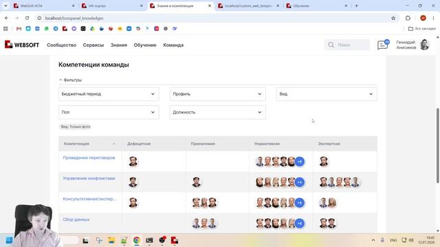440x247 pixels.
Task: Open the Сообщество menu
Action: (61, 45)
